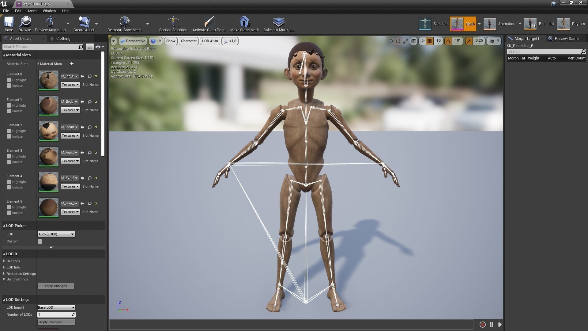Open Physics asset mode
Screen dimensions: 588x331
coord(571,24)
